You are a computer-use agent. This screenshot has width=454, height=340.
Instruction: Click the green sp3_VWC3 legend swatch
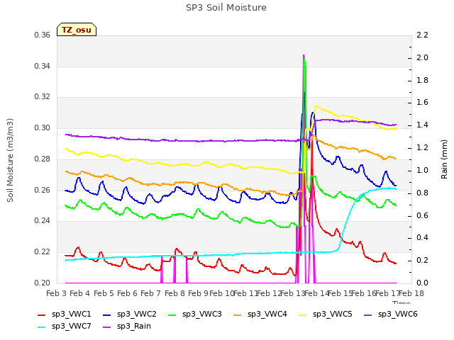click(172, 314)
